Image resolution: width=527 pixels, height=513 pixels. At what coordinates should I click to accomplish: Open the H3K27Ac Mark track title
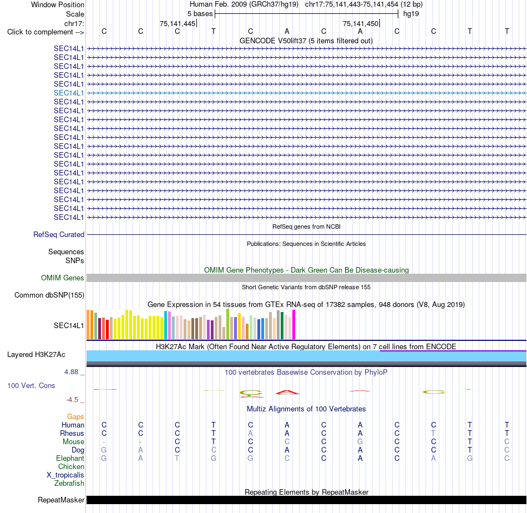pyautogui.click(x=306, y=347)
